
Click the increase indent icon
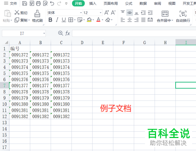[x=150, y=13]
